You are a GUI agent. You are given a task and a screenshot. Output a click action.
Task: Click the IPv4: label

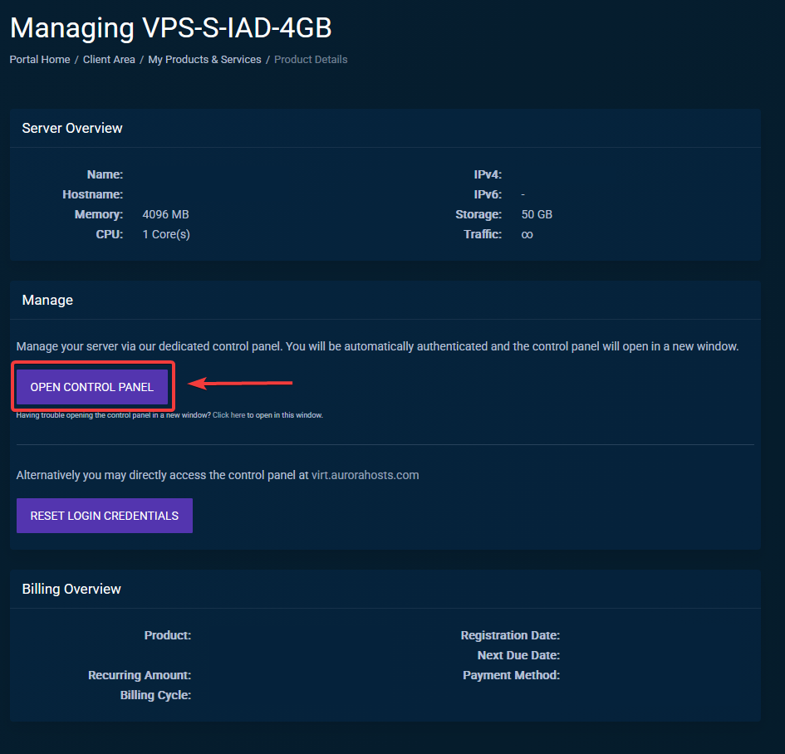[488, 174]
